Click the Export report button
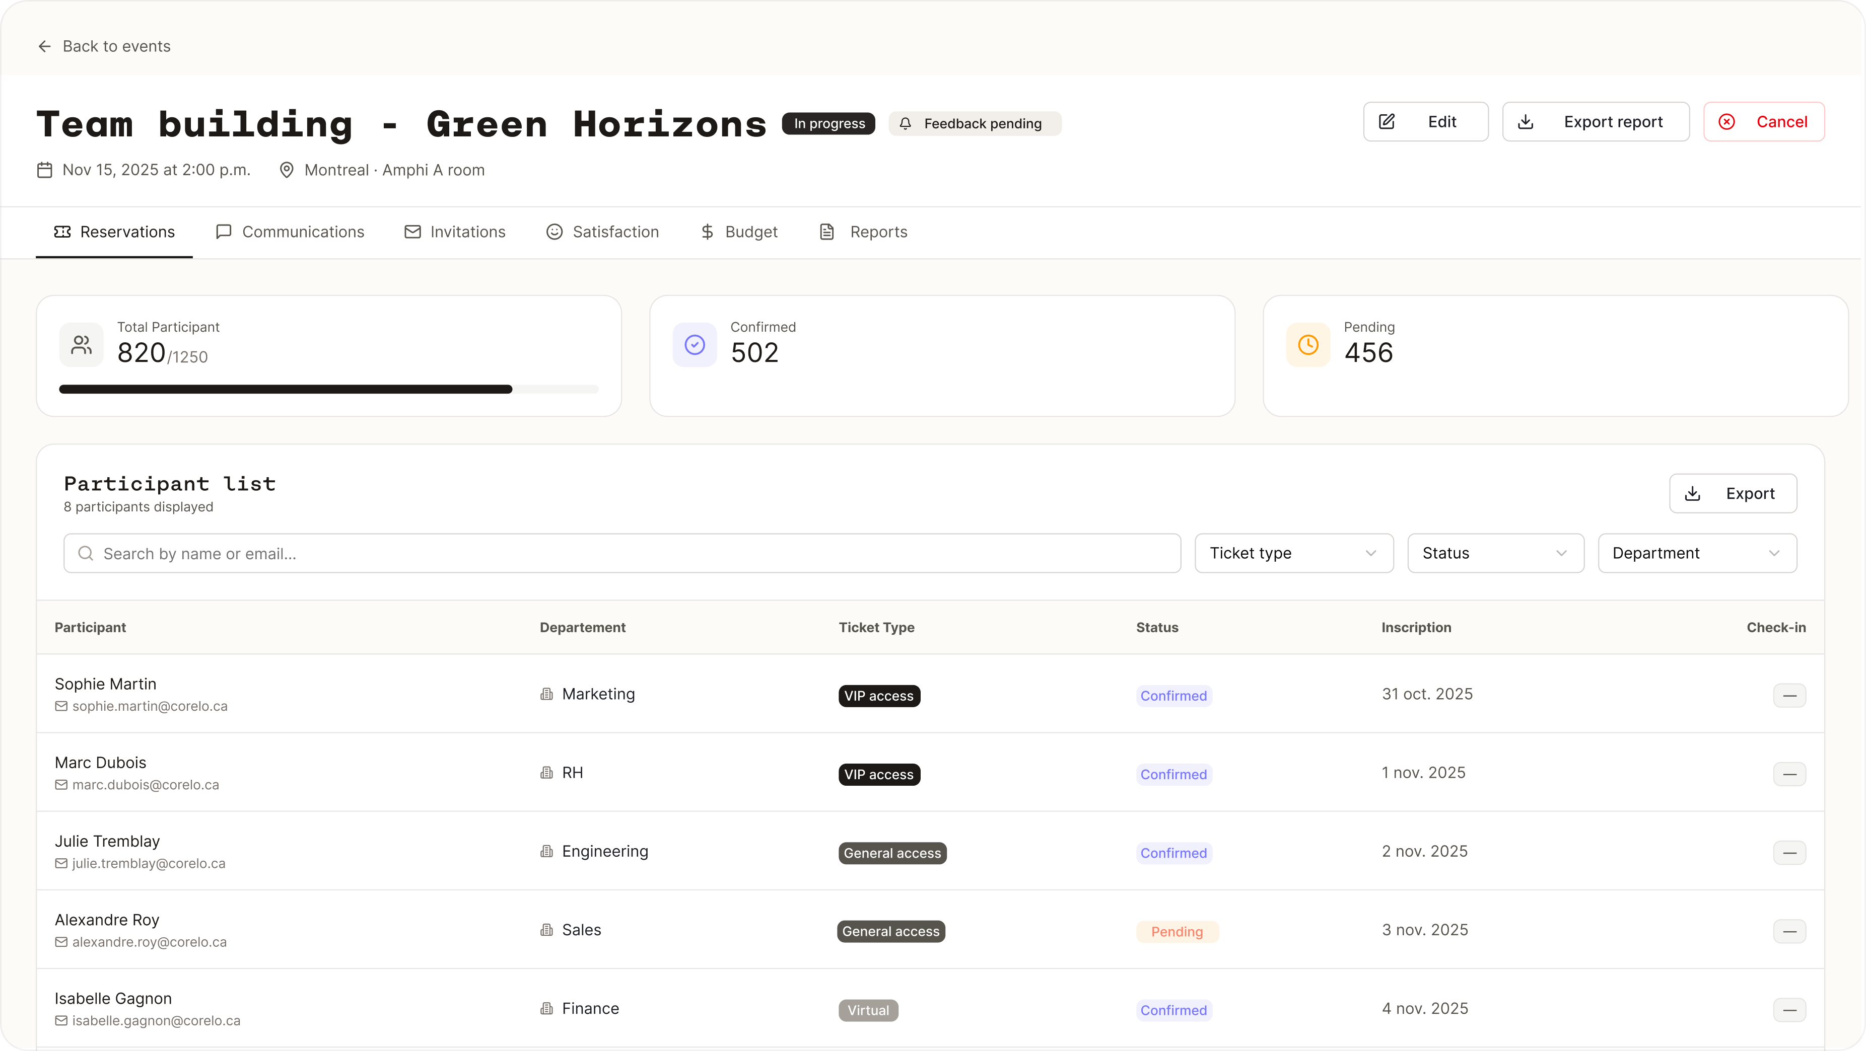Viewport: 1866px width, 1051px height. [1596, 122]
